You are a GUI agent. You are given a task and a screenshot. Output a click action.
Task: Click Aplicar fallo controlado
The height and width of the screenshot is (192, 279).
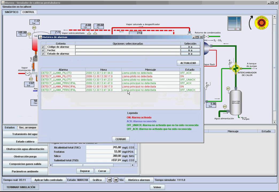tap(49, 180)
